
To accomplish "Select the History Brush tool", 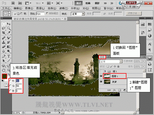I will click(x=9, y=42).
